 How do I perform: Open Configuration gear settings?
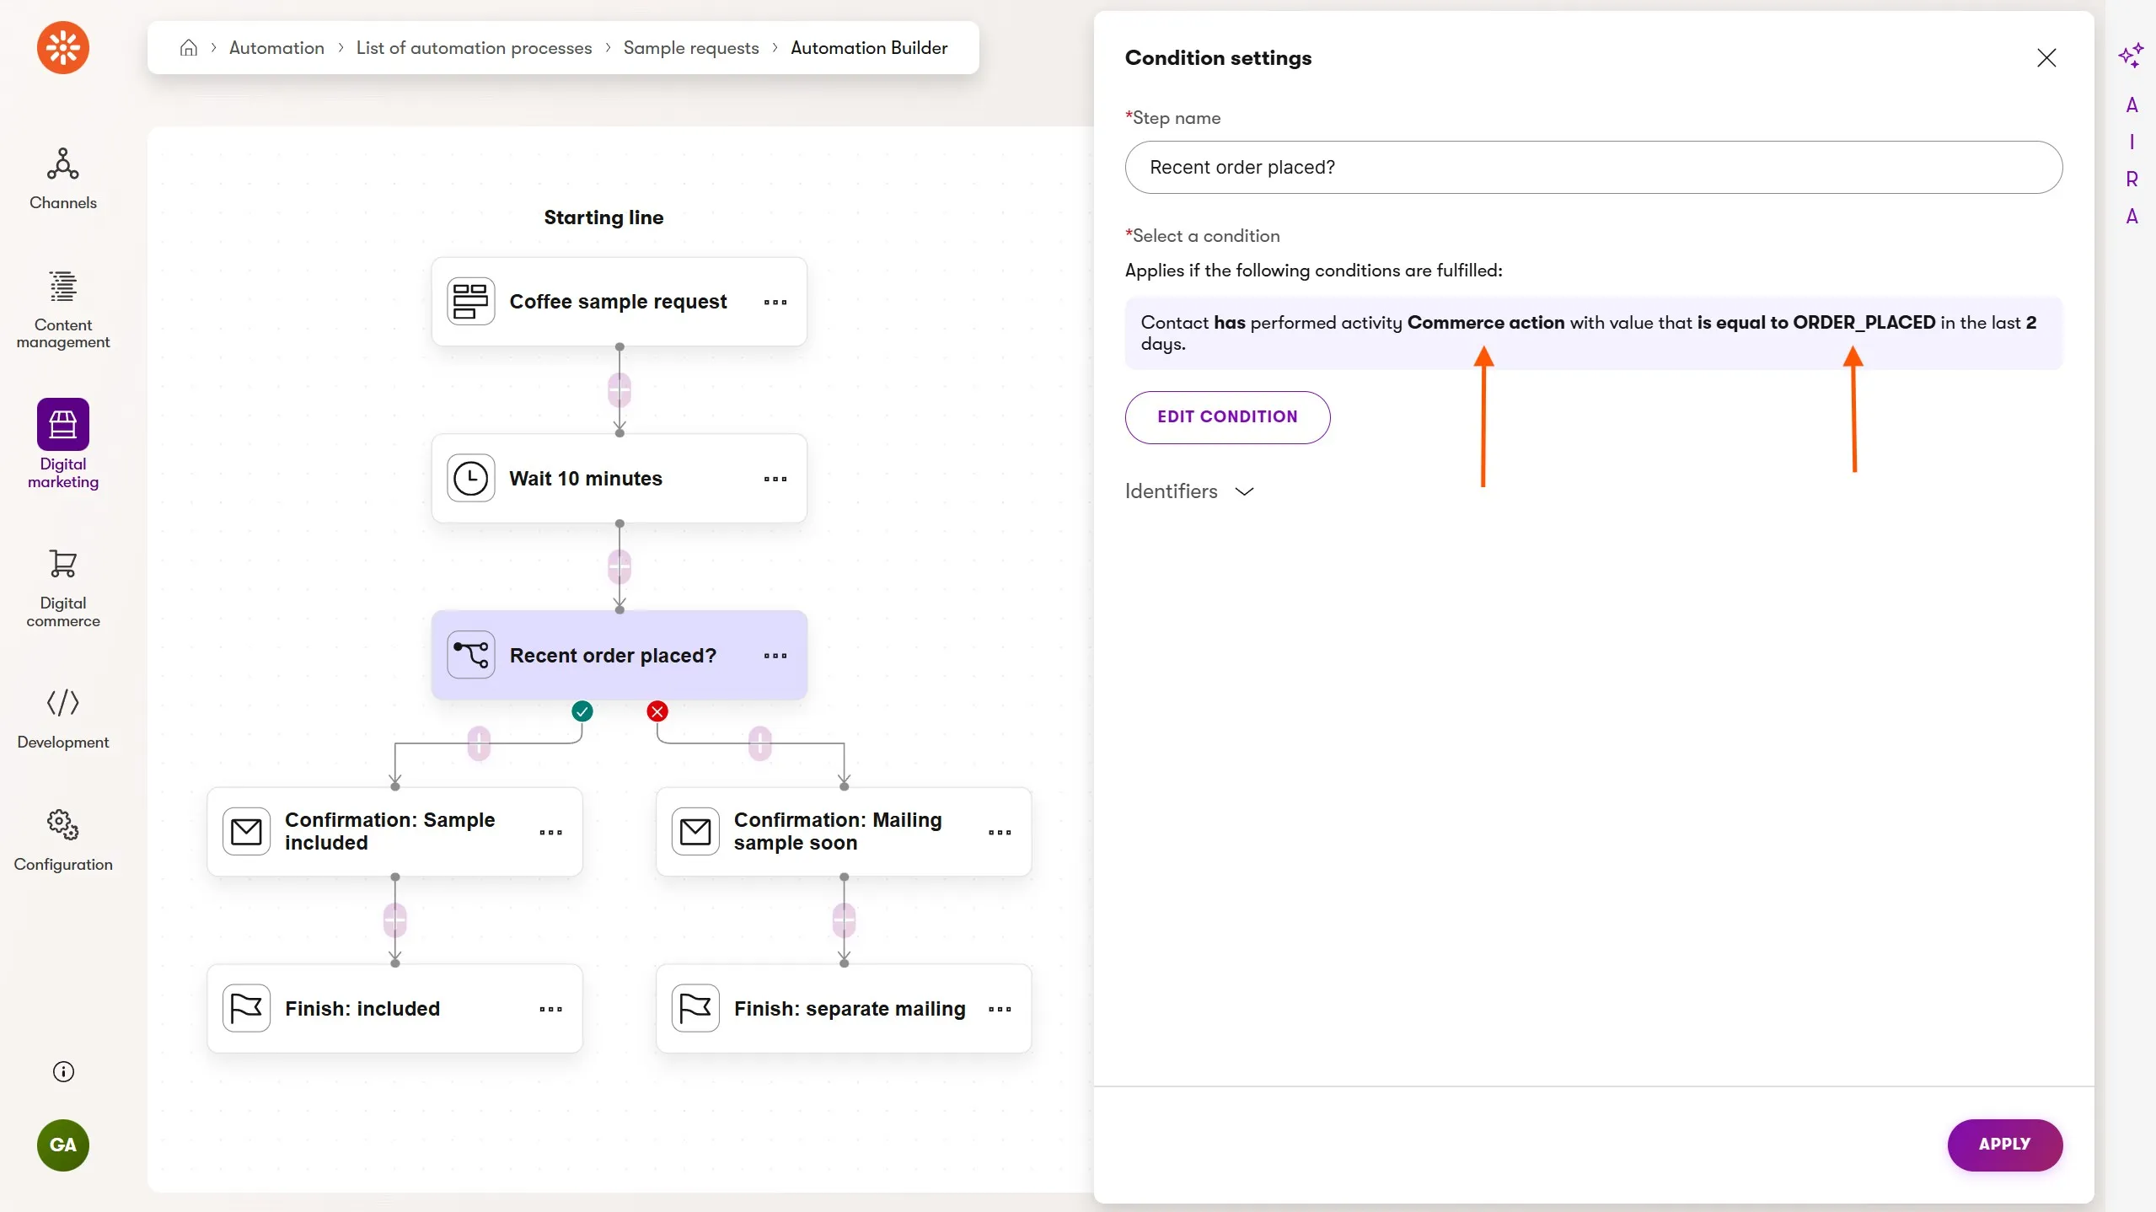[x=62, y=823]
